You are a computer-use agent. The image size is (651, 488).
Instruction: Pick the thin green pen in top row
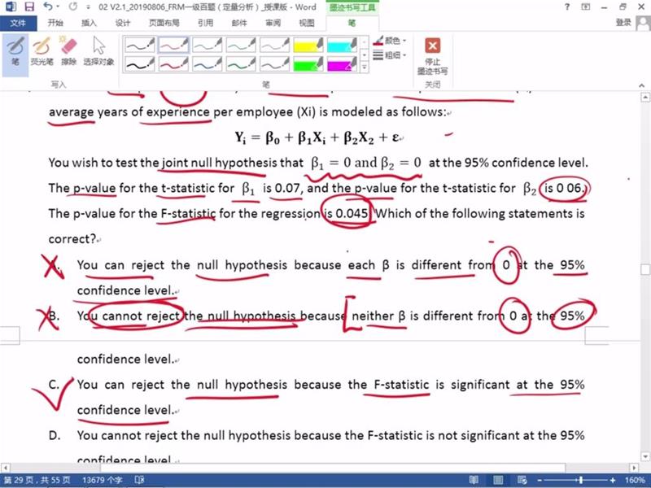[x=241, y=45]
